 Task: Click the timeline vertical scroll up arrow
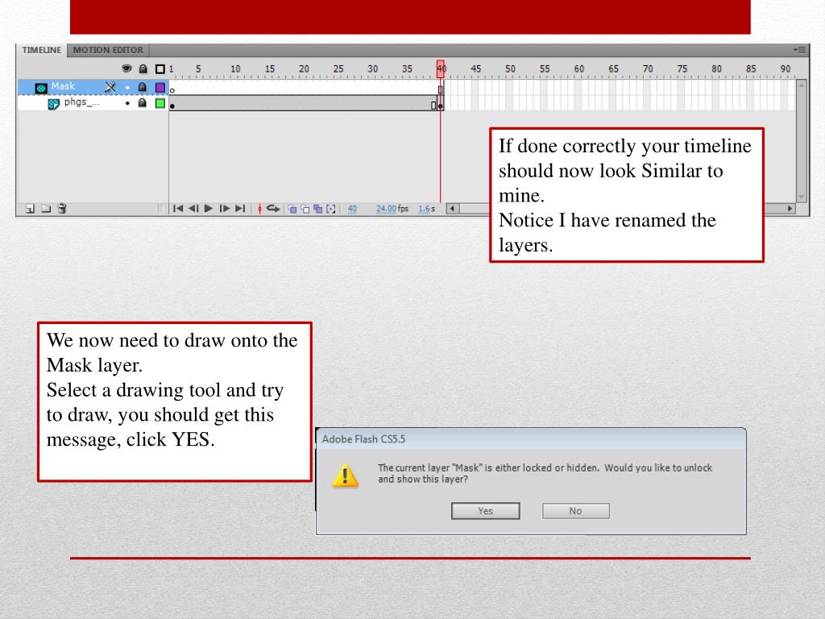pos(802,85)
